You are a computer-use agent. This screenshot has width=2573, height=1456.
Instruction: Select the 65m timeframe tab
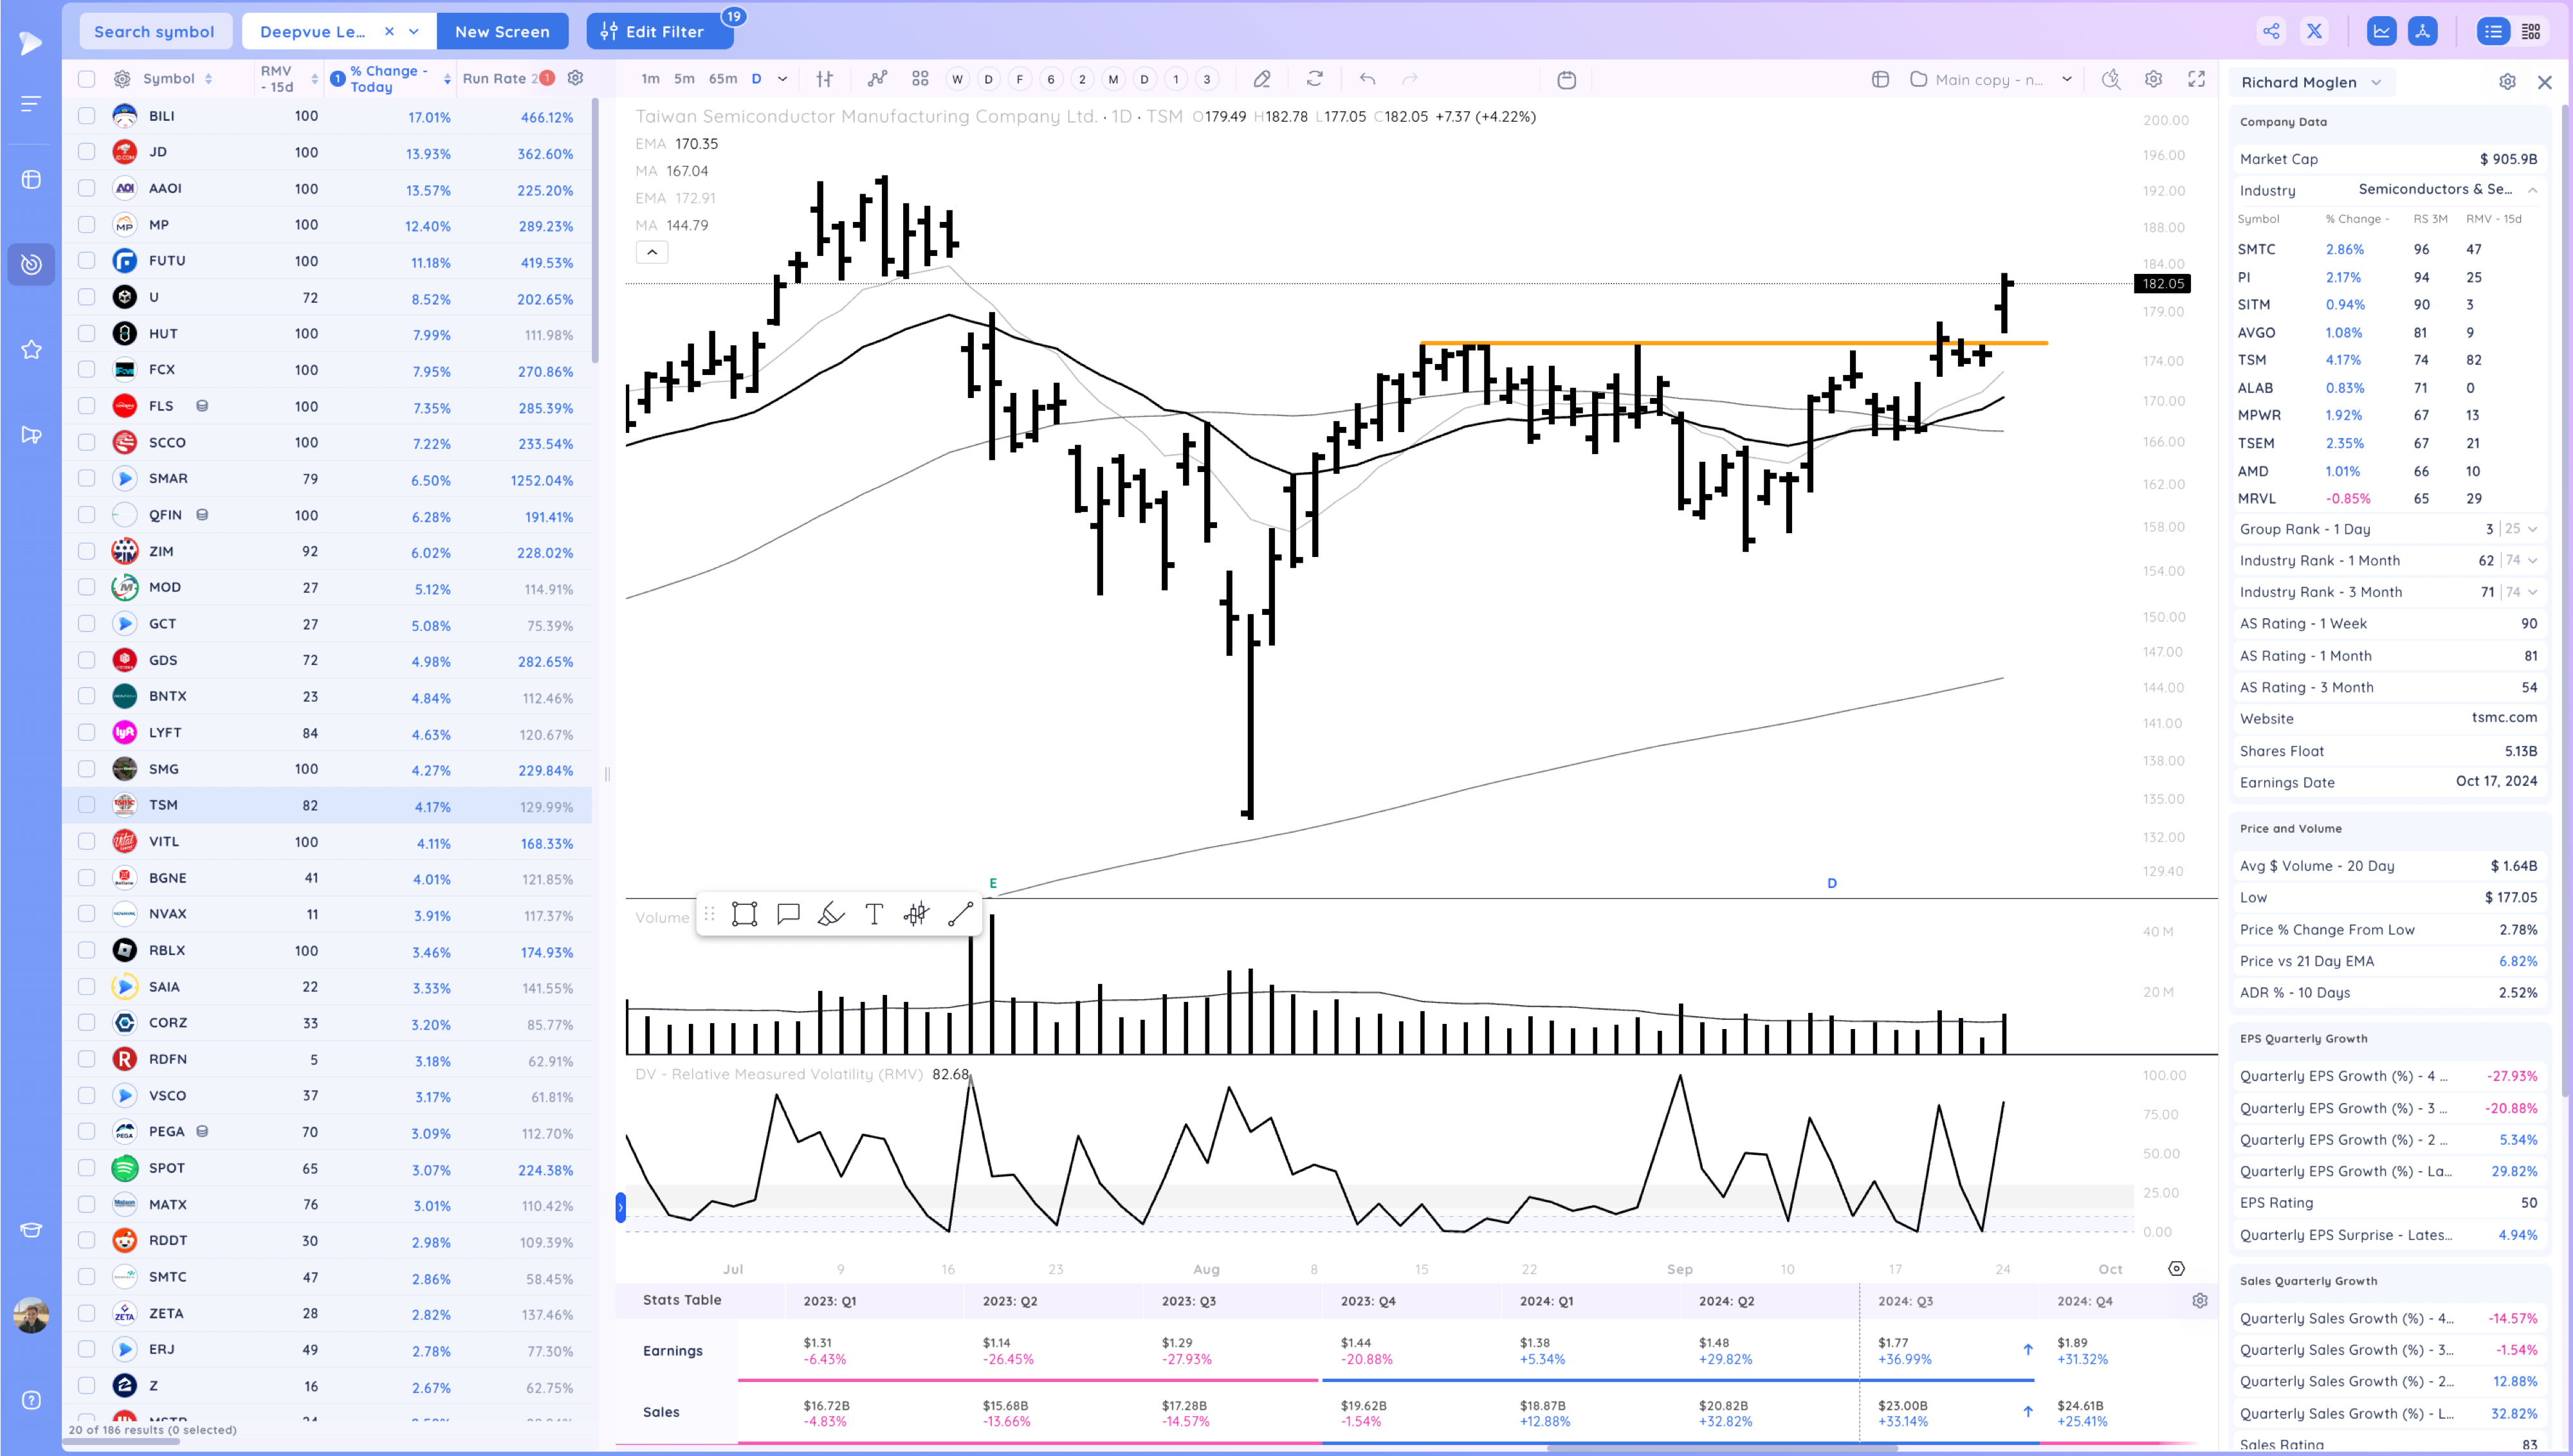pos(723,78)
